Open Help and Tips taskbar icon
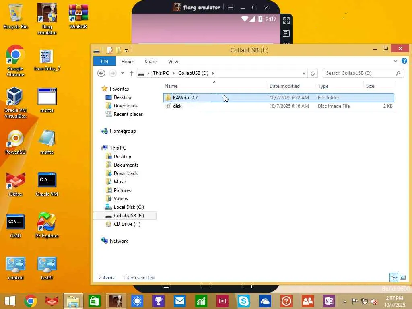Image resolution: width=412 pixels, height=309 pixels. click(286, 301)
